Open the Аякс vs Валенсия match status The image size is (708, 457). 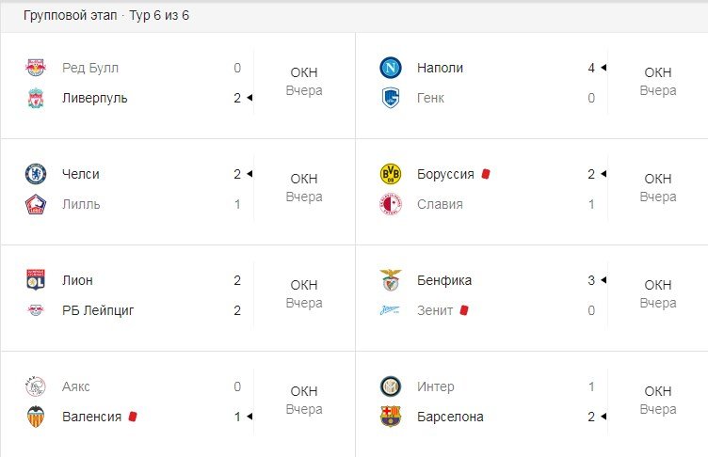(304, 400)
